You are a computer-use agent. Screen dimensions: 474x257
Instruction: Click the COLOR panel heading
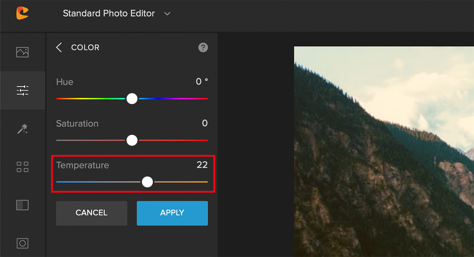tap(85, 47)
